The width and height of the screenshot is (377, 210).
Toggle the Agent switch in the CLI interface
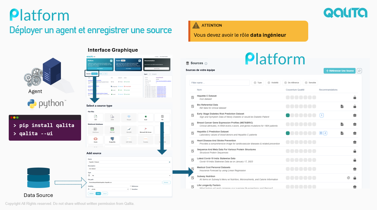coord(149,74)
